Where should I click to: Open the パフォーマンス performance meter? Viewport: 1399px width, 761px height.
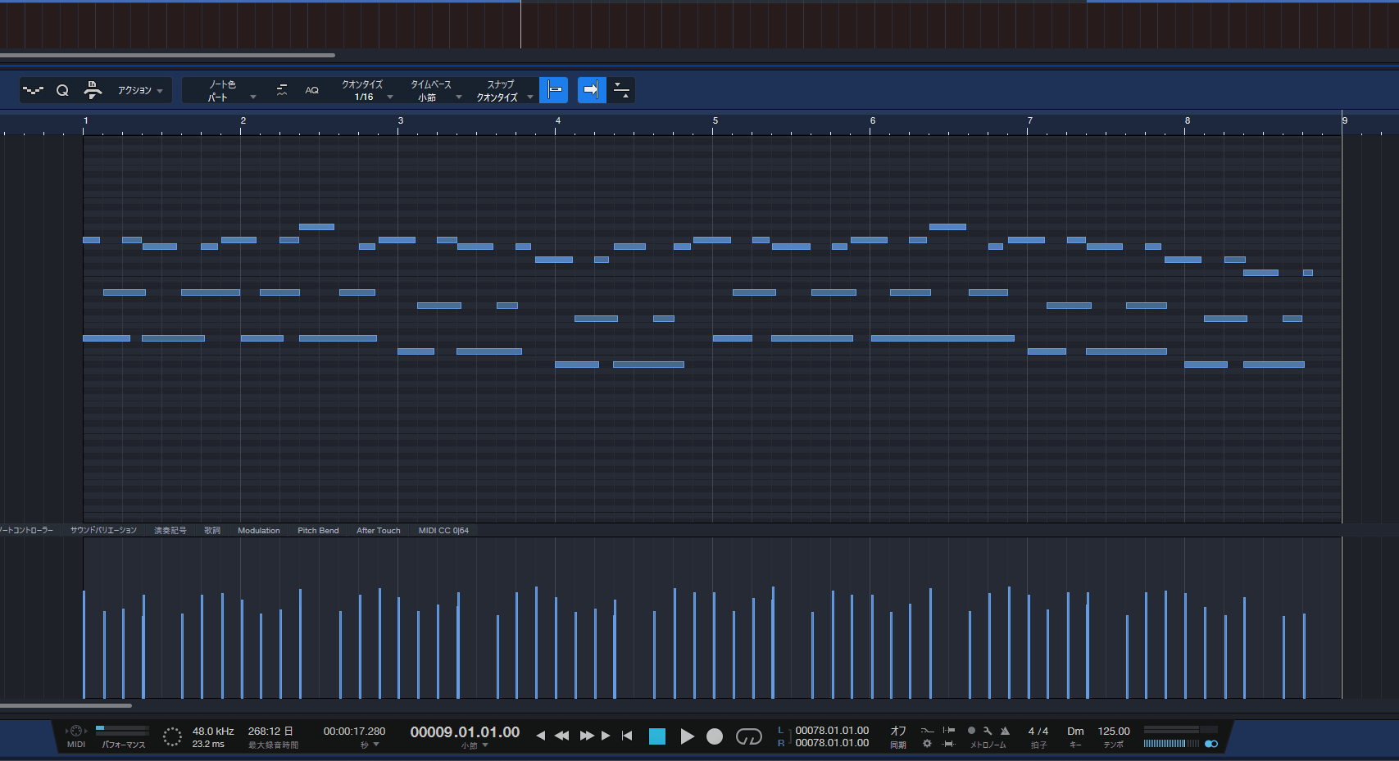123,736
